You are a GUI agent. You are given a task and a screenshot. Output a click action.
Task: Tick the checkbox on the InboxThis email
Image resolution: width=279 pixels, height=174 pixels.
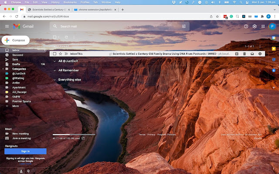(x=55, y=54)
